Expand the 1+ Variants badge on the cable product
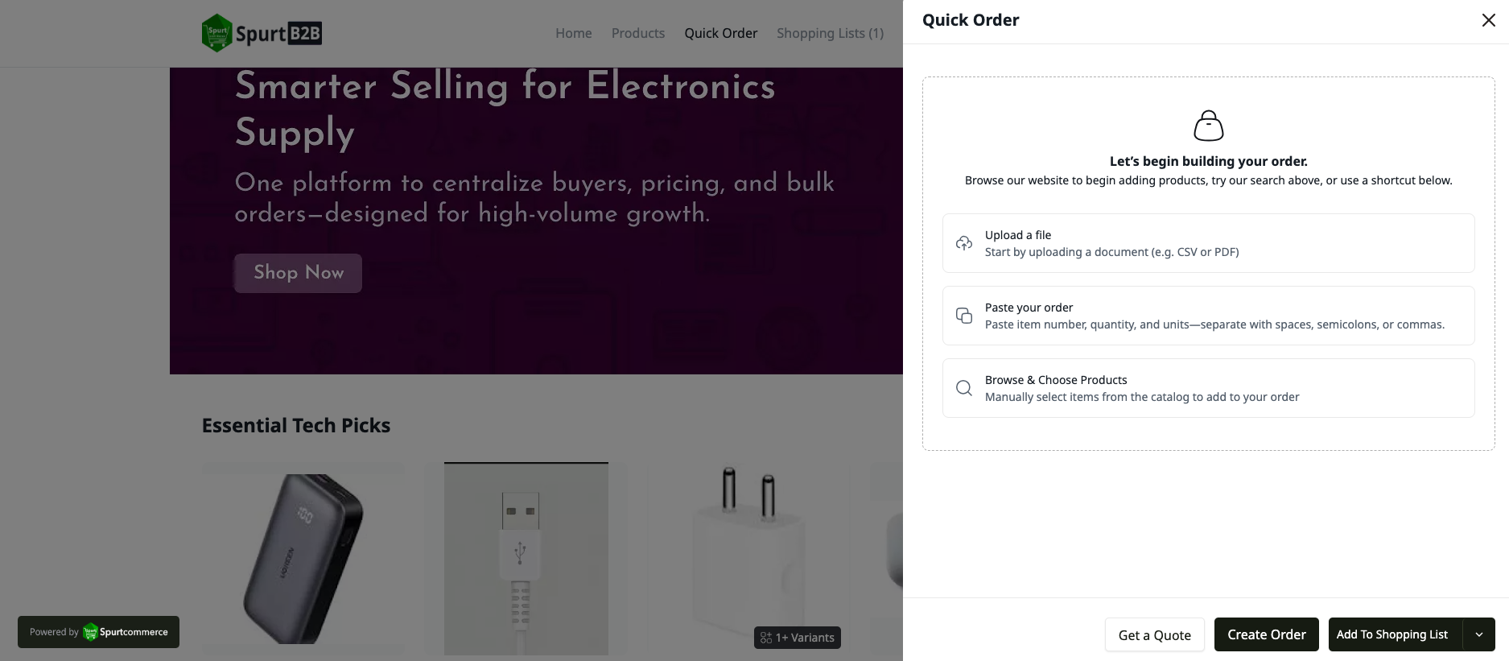Screen dimensions: 1509x661 [x=798, y=638]
